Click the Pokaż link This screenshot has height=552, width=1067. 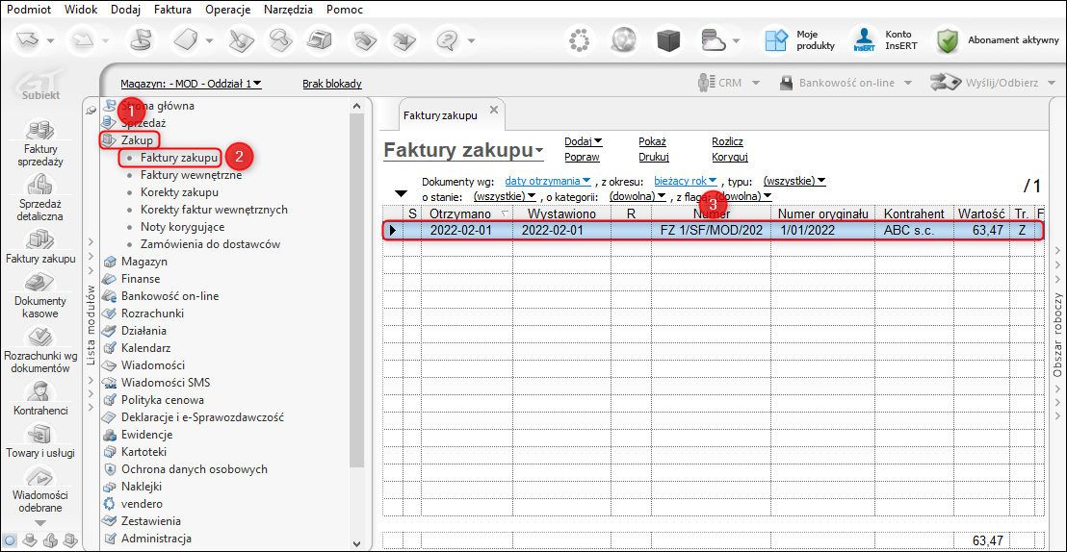pyautogui.click(x=652, y=141)
